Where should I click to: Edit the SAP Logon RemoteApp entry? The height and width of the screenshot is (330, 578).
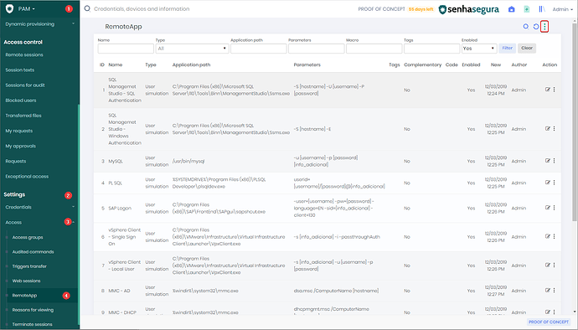[547, 208]
